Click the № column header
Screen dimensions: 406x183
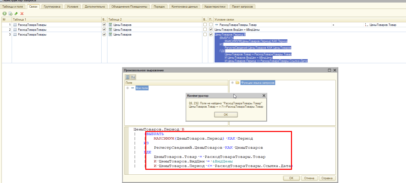(x=7, y=20)
